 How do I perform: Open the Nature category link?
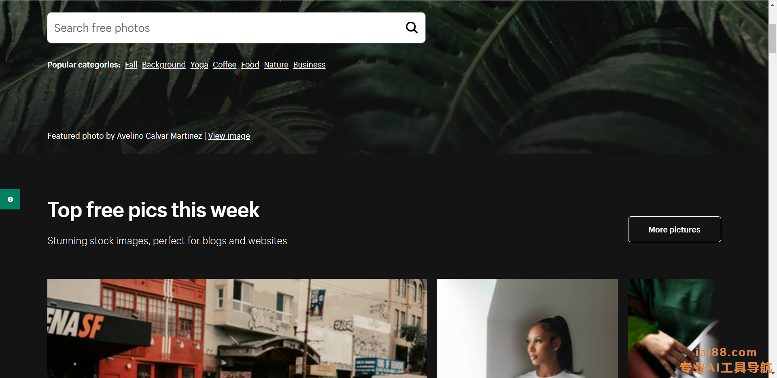(276, 65)
